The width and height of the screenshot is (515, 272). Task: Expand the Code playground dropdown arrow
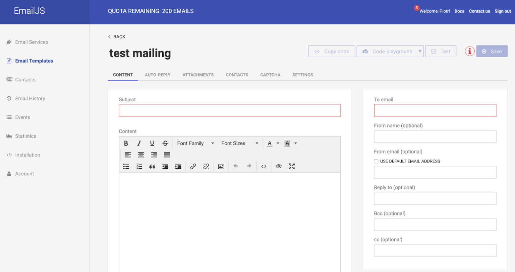(420, 51)
